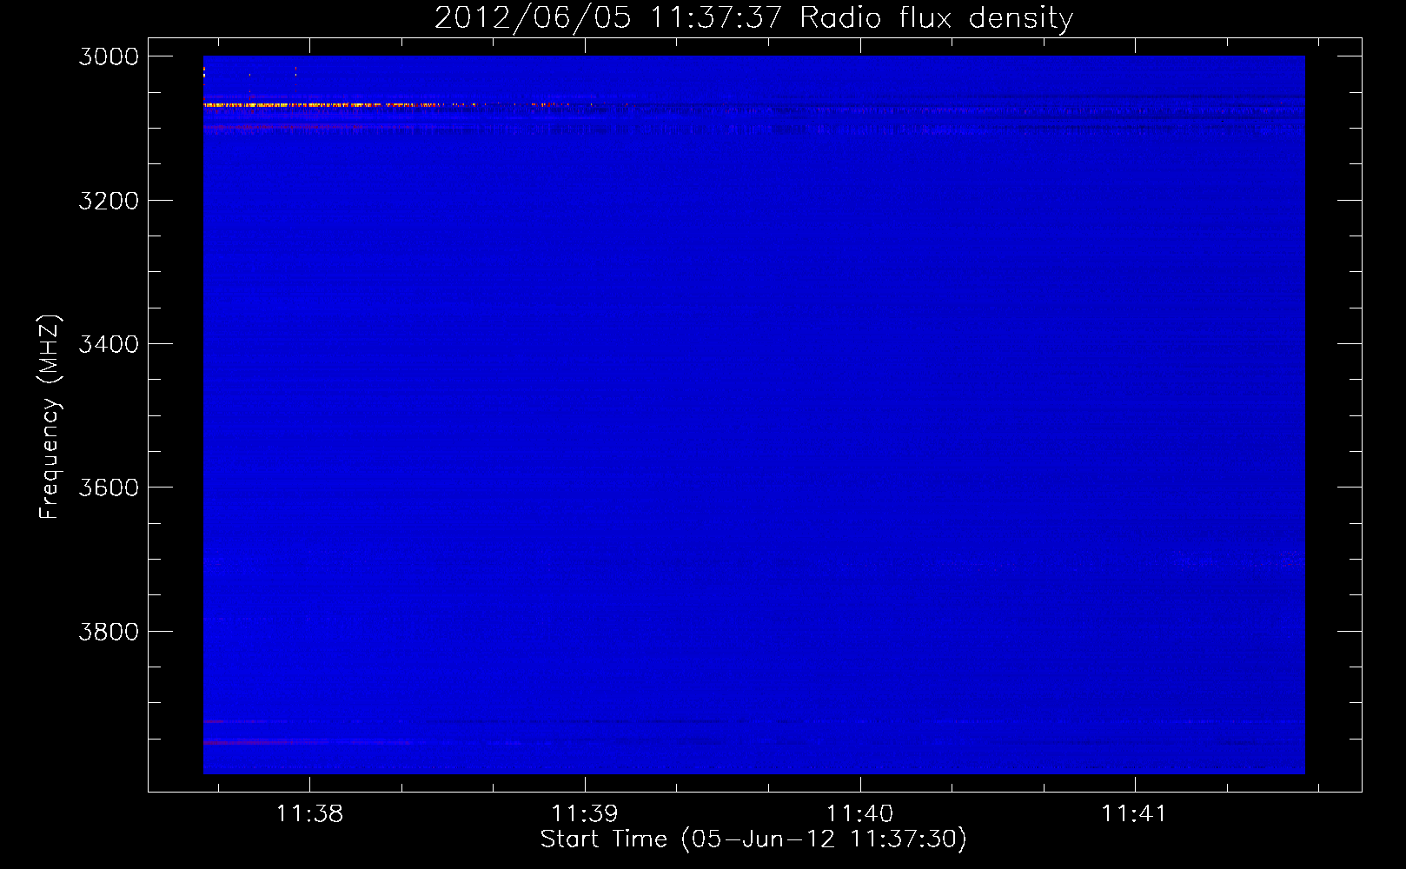
Task: Select the 3400 frequency axis label
Action: point(109,344)
